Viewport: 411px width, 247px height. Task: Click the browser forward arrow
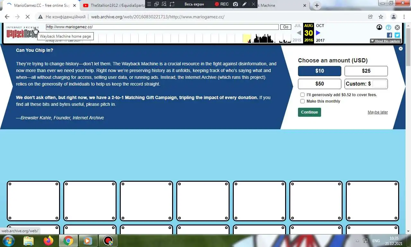pos(17,17)
